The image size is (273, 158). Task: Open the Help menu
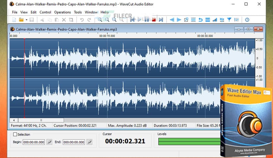[104, 12]
